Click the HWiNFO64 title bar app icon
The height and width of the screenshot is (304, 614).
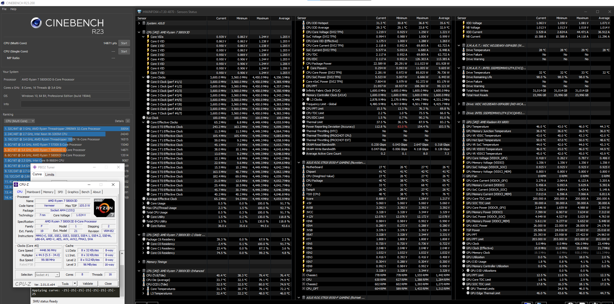point(139,12)
